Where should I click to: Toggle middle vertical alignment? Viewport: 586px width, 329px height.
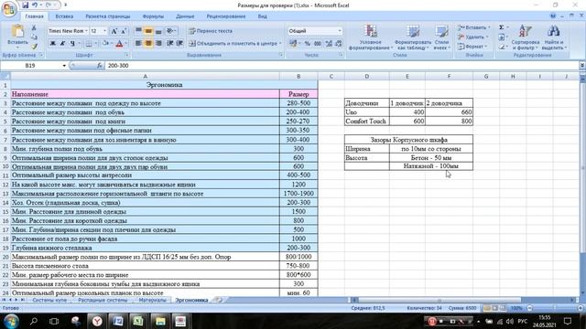tap(148, 31)
